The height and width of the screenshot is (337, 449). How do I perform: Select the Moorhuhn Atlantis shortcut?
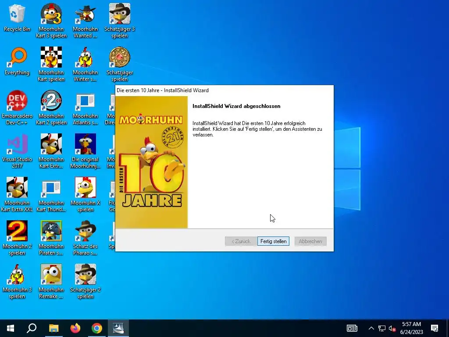[85, 108]
